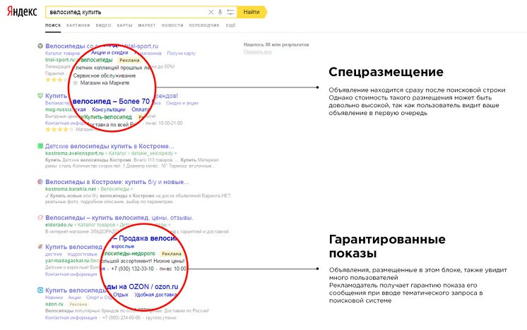Click the Реклама label beside ozon.ru
Screen dimensions: 527x330
point(78,304)
